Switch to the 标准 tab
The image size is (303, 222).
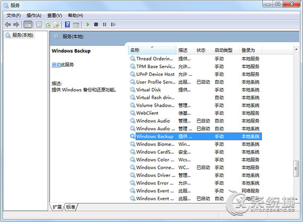pos(71,207)
